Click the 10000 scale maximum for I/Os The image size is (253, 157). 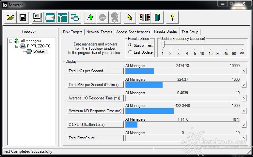point(235,66)
